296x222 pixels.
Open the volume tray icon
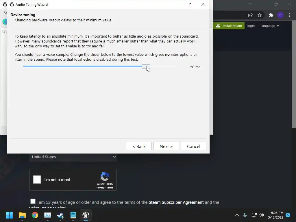(261, 215)
